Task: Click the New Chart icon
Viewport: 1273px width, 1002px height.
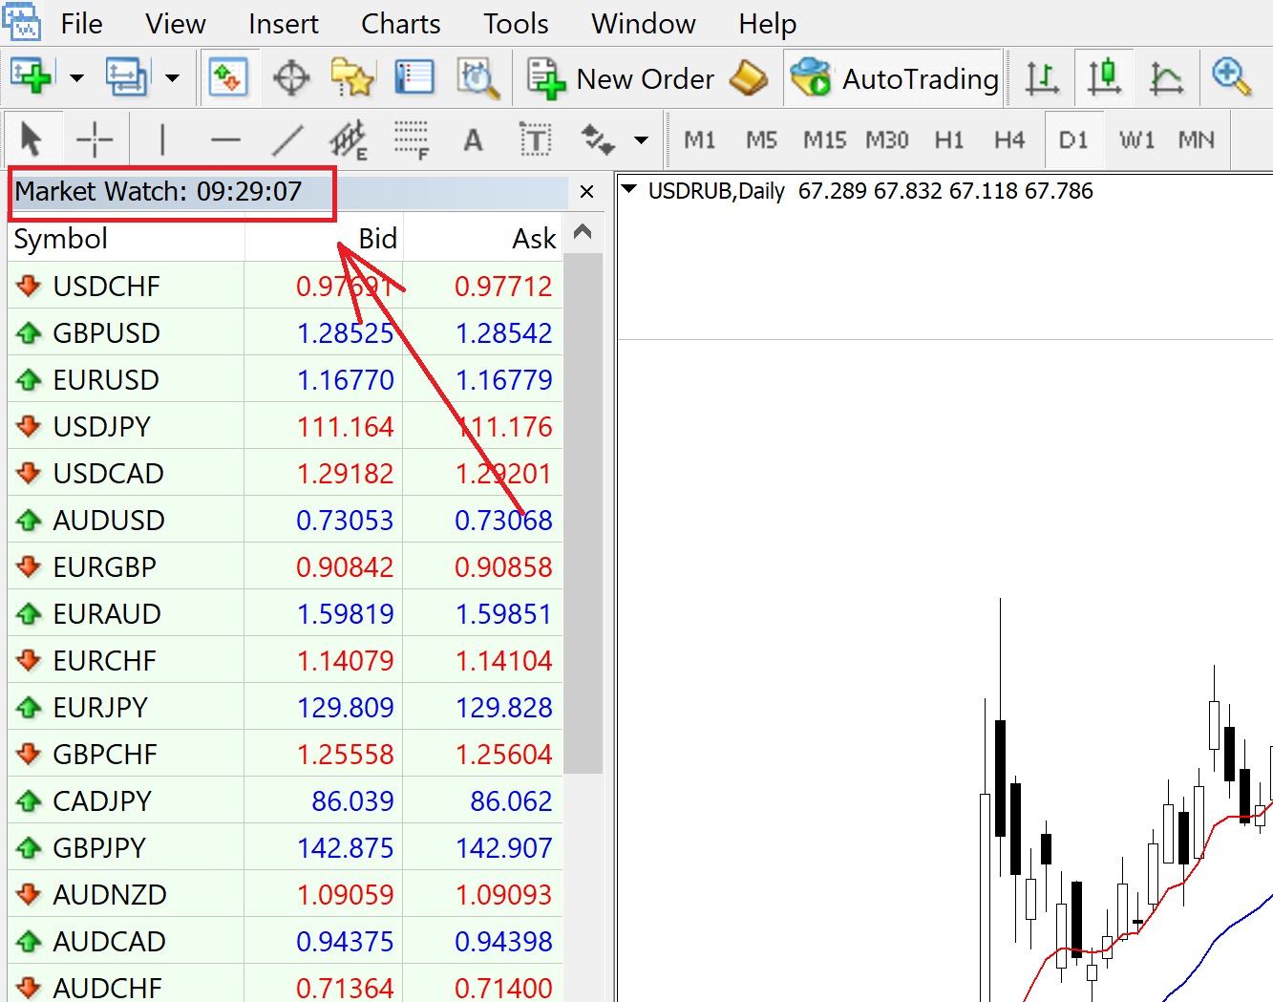Action: (31, 77)
